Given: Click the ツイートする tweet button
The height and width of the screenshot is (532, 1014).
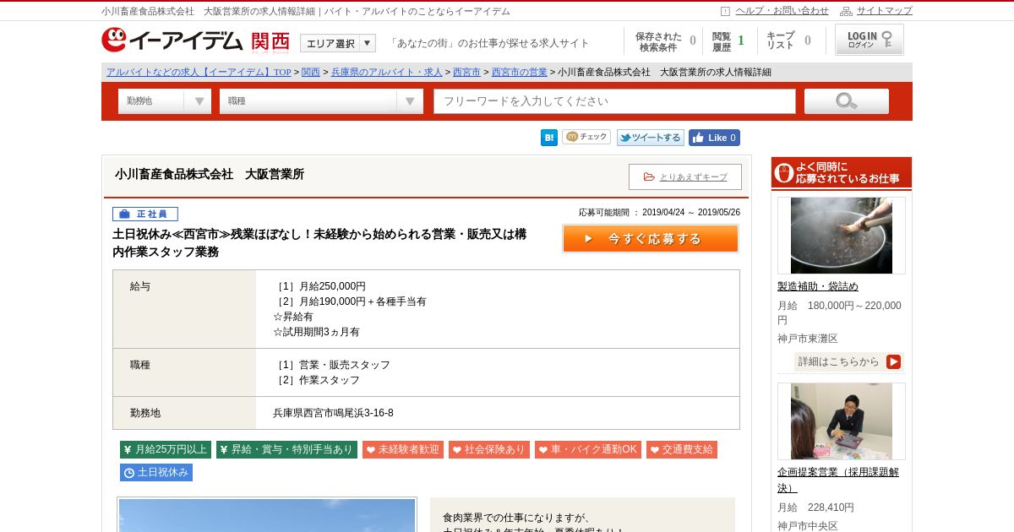Looking at the screenshot, I should coord(650,138).
